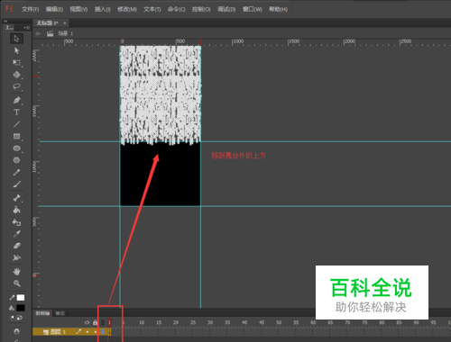Click the Fl application logo
The height and width of the screenshot is (342, 451).
click(x=9, y=9)
